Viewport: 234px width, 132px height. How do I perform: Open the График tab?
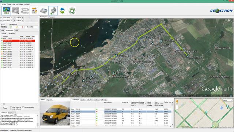pos(83,100)
